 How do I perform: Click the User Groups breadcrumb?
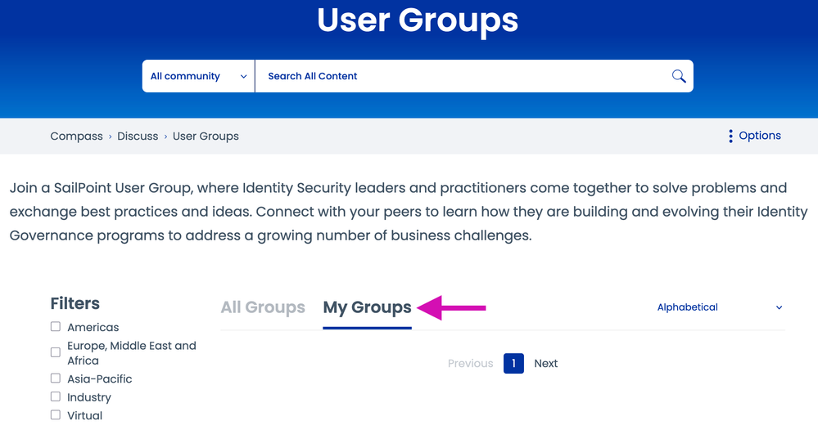pos(206,137)
